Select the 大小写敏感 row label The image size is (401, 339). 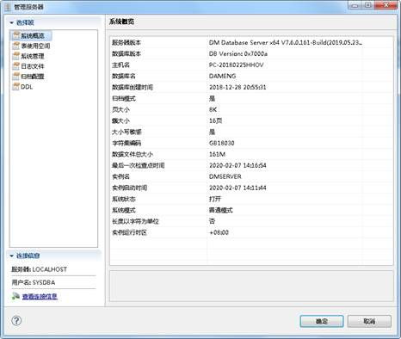(x=126, y=133)
